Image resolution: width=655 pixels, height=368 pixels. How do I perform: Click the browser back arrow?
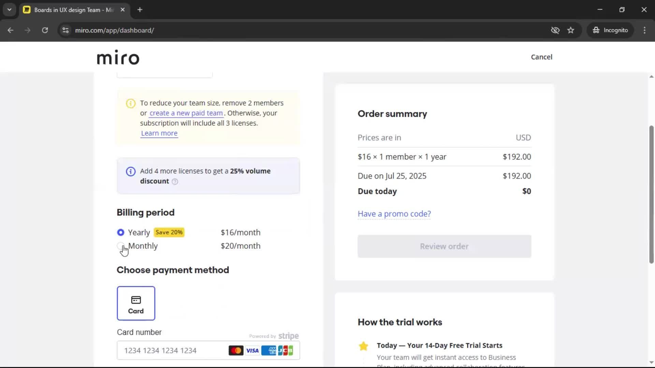click(11, 30)
